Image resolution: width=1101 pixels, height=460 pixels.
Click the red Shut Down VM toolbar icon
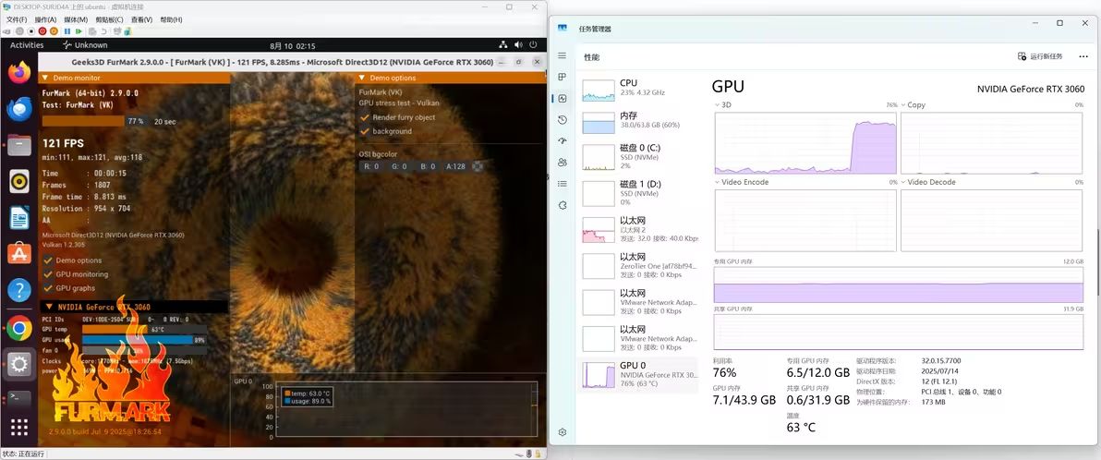tap(42, 30)
